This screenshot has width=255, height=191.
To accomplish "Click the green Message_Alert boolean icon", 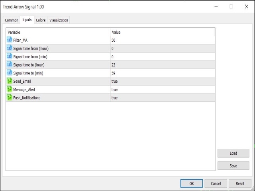I will tap(10, 89).
